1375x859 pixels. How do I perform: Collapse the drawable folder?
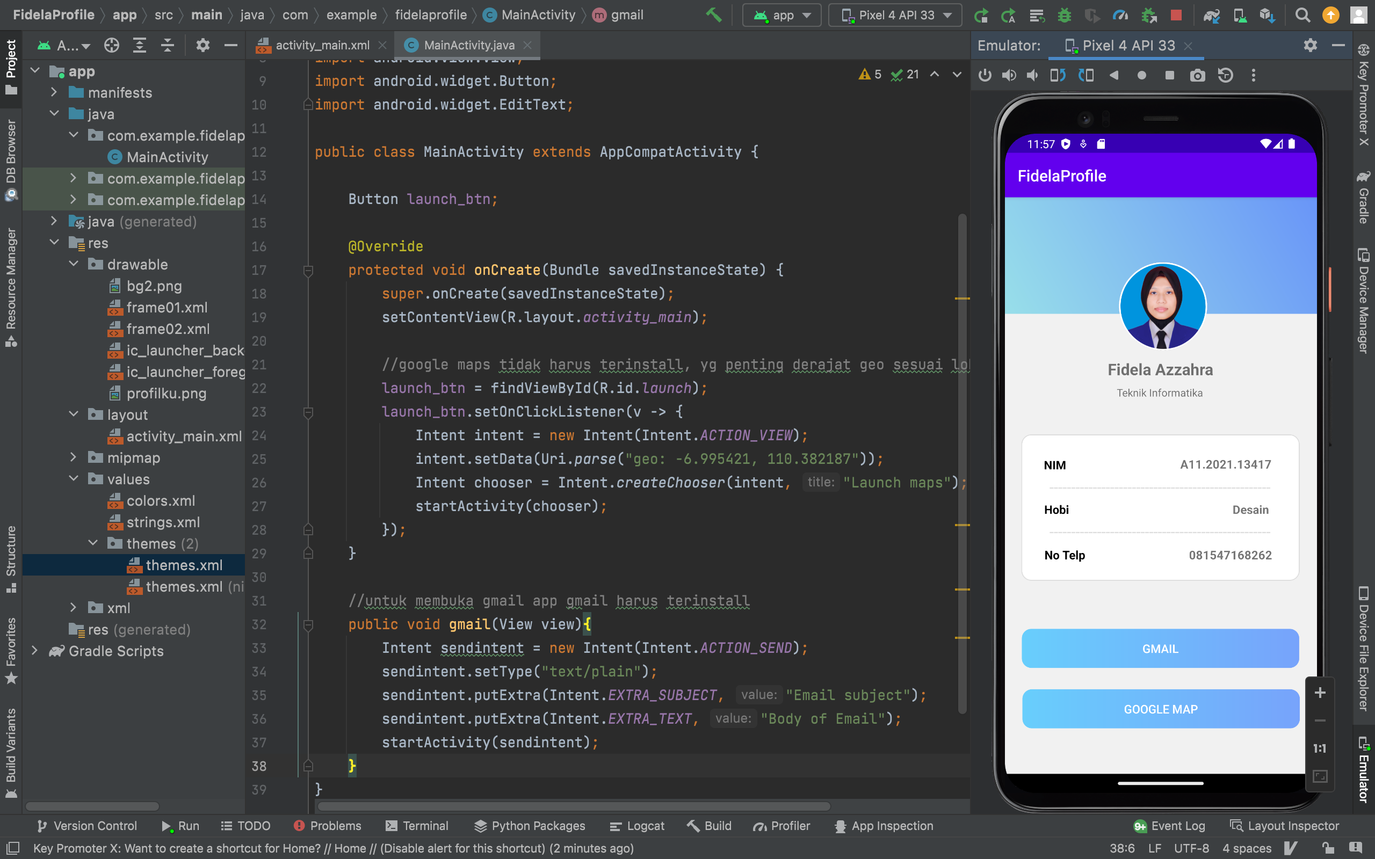(x=74, y=264)
